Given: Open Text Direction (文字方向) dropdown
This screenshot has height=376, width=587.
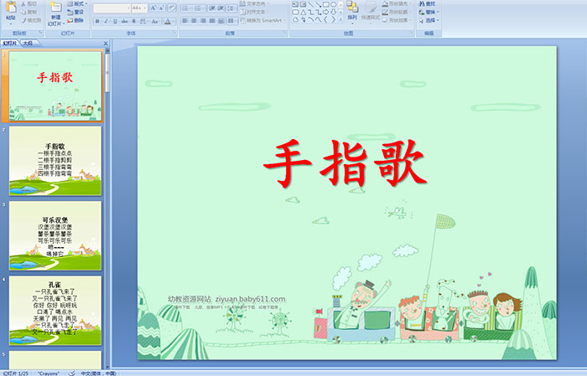Looking at the screenshot, I should point(254,3).
